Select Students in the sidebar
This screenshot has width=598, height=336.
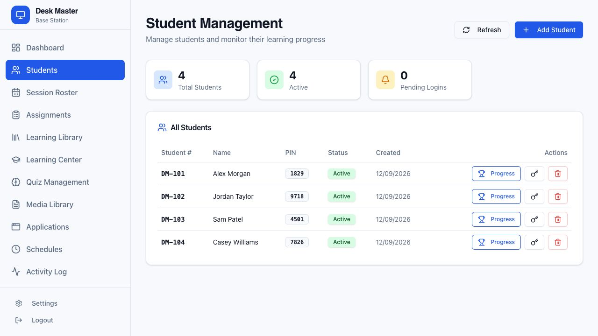(x=65, y=70)
